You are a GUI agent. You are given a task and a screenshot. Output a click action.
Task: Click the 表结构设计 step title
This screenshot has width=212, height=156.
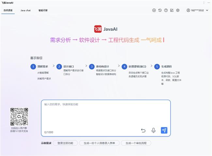pos(102,66)
